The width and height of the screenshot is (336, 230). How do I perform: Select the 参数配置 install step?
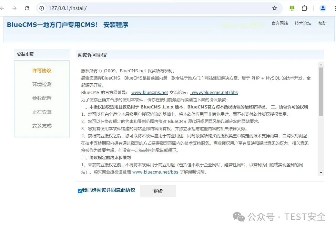pyautogui.click(x=42, y=98)
